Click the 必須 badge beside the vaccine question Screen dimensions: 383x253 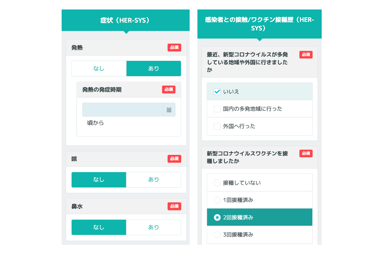pyautogui.click(x=306, y=154)
